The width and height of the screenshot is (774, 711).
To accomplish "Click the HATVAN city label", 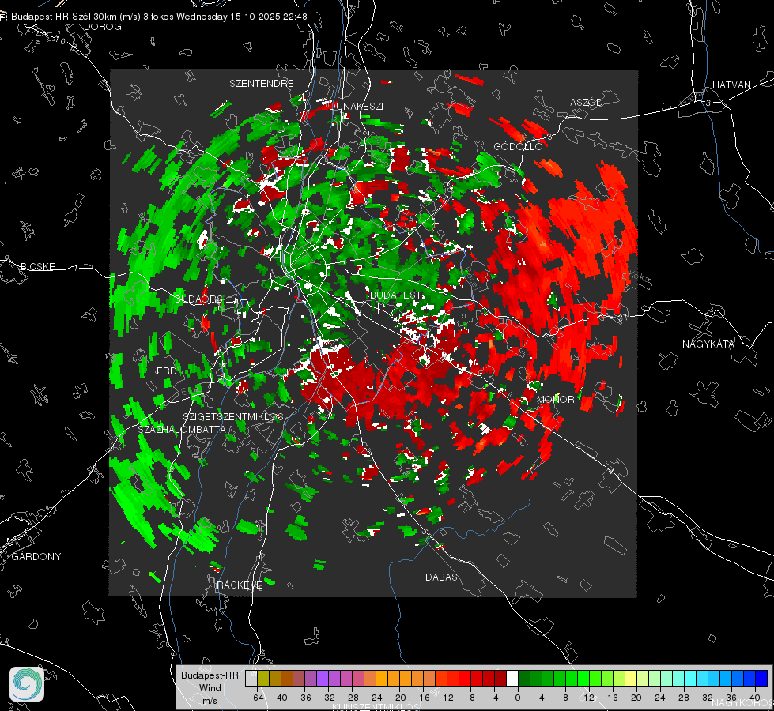I will coord(731,85).
